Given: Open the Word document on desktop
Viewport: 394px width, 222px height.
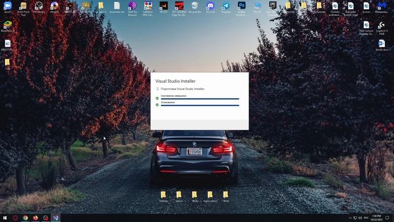Looking at the screenshot, I should (382, 45).
